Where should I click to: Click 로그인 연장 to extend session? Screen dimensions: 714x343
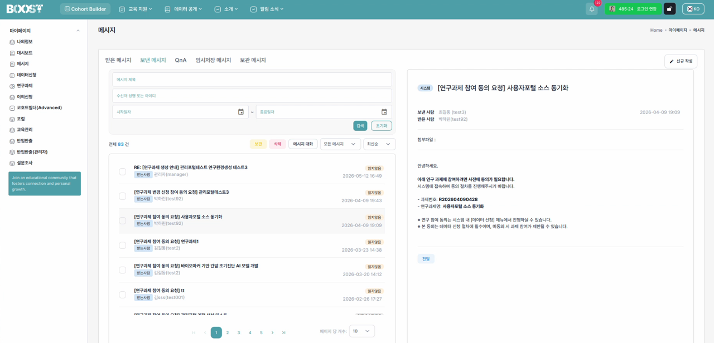(647, 9)
